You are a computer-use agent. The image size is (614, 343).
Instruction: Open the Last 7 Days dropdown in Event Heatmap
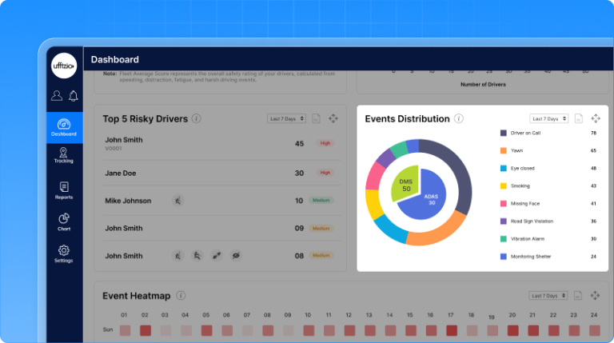[548, 295]
